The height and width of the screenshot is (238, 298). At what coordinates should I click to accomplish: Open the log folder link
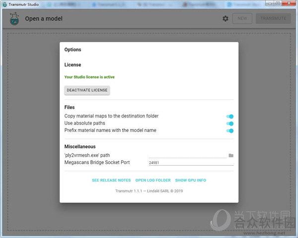click(153, 180)
